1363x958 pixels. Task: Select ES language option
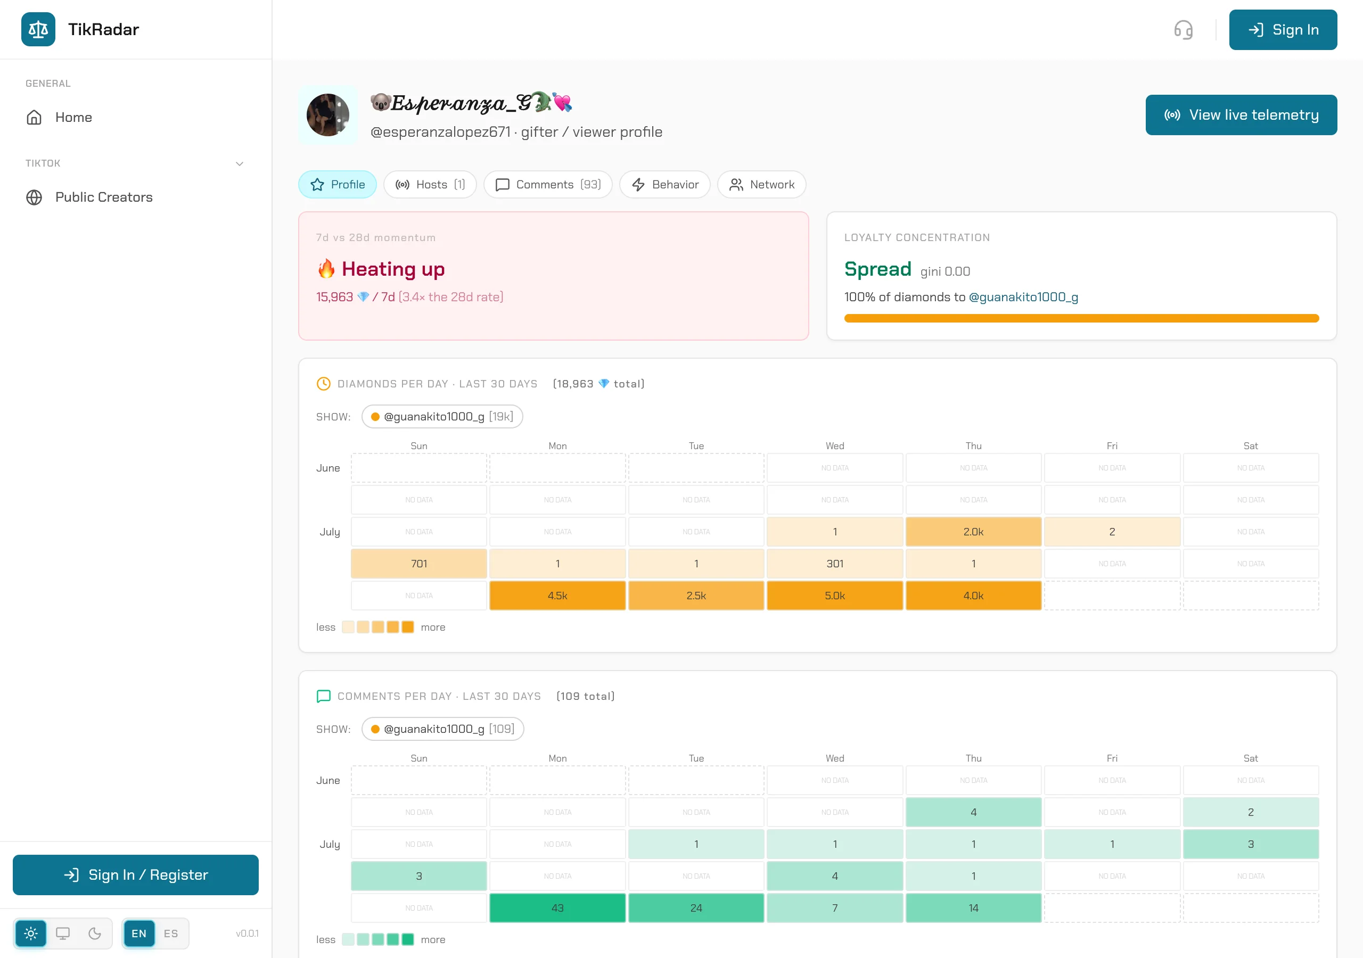tap(171, 934)
